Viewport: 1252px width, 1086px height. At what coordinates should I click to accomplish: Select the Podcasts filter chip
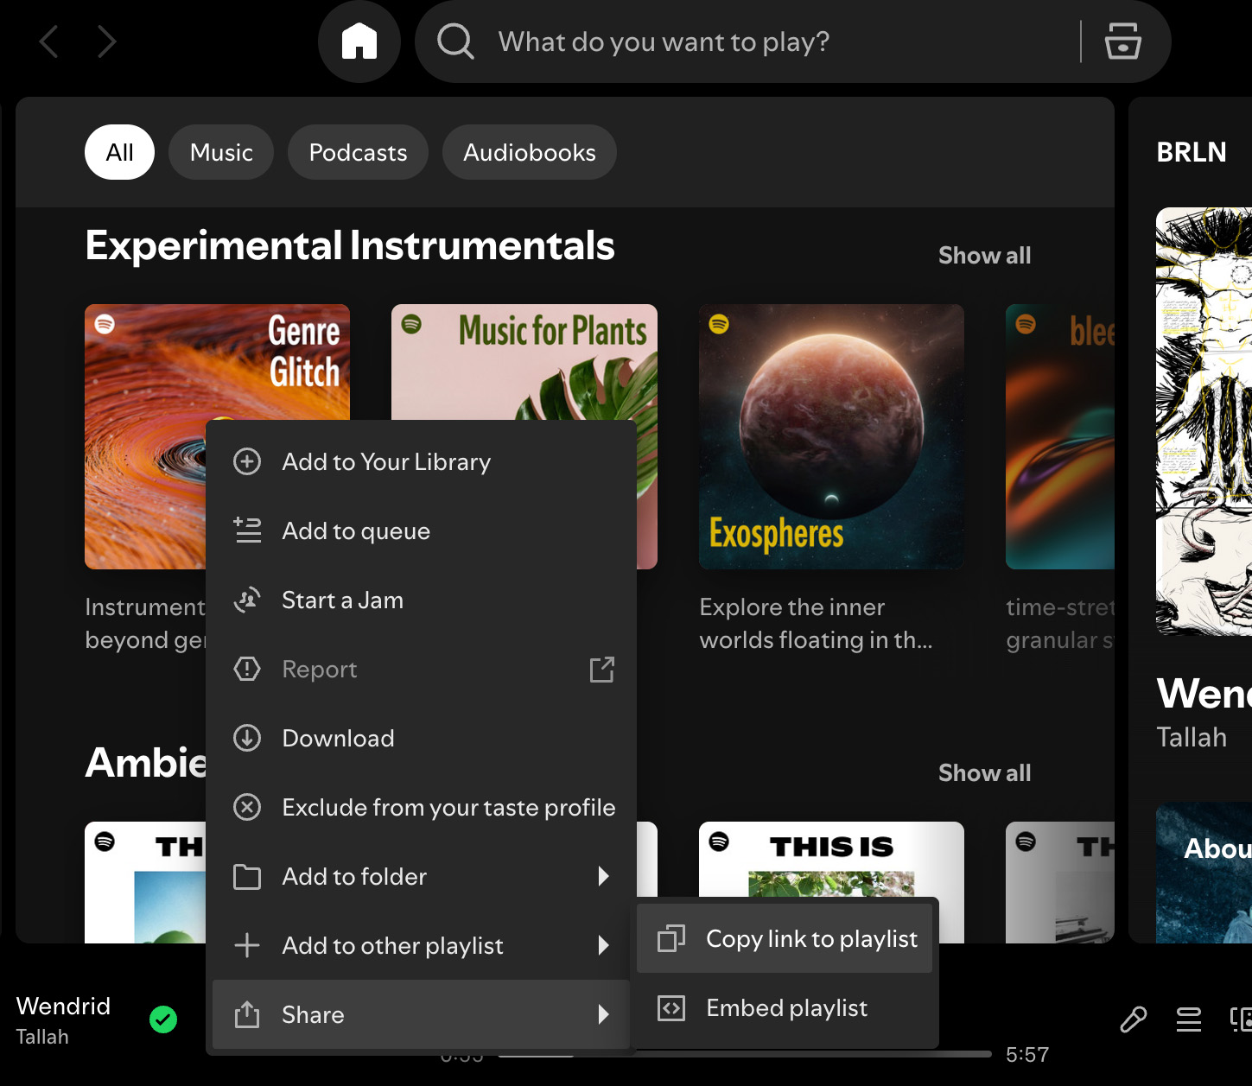tap(357, 152)
